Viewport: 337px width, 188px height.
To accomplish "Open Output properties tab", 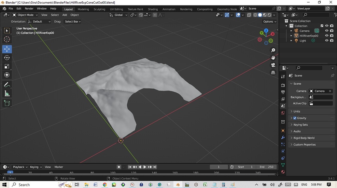I will [x=283, y=92].
